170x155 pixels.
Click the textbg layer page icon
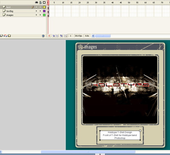[x=4, y=11]
